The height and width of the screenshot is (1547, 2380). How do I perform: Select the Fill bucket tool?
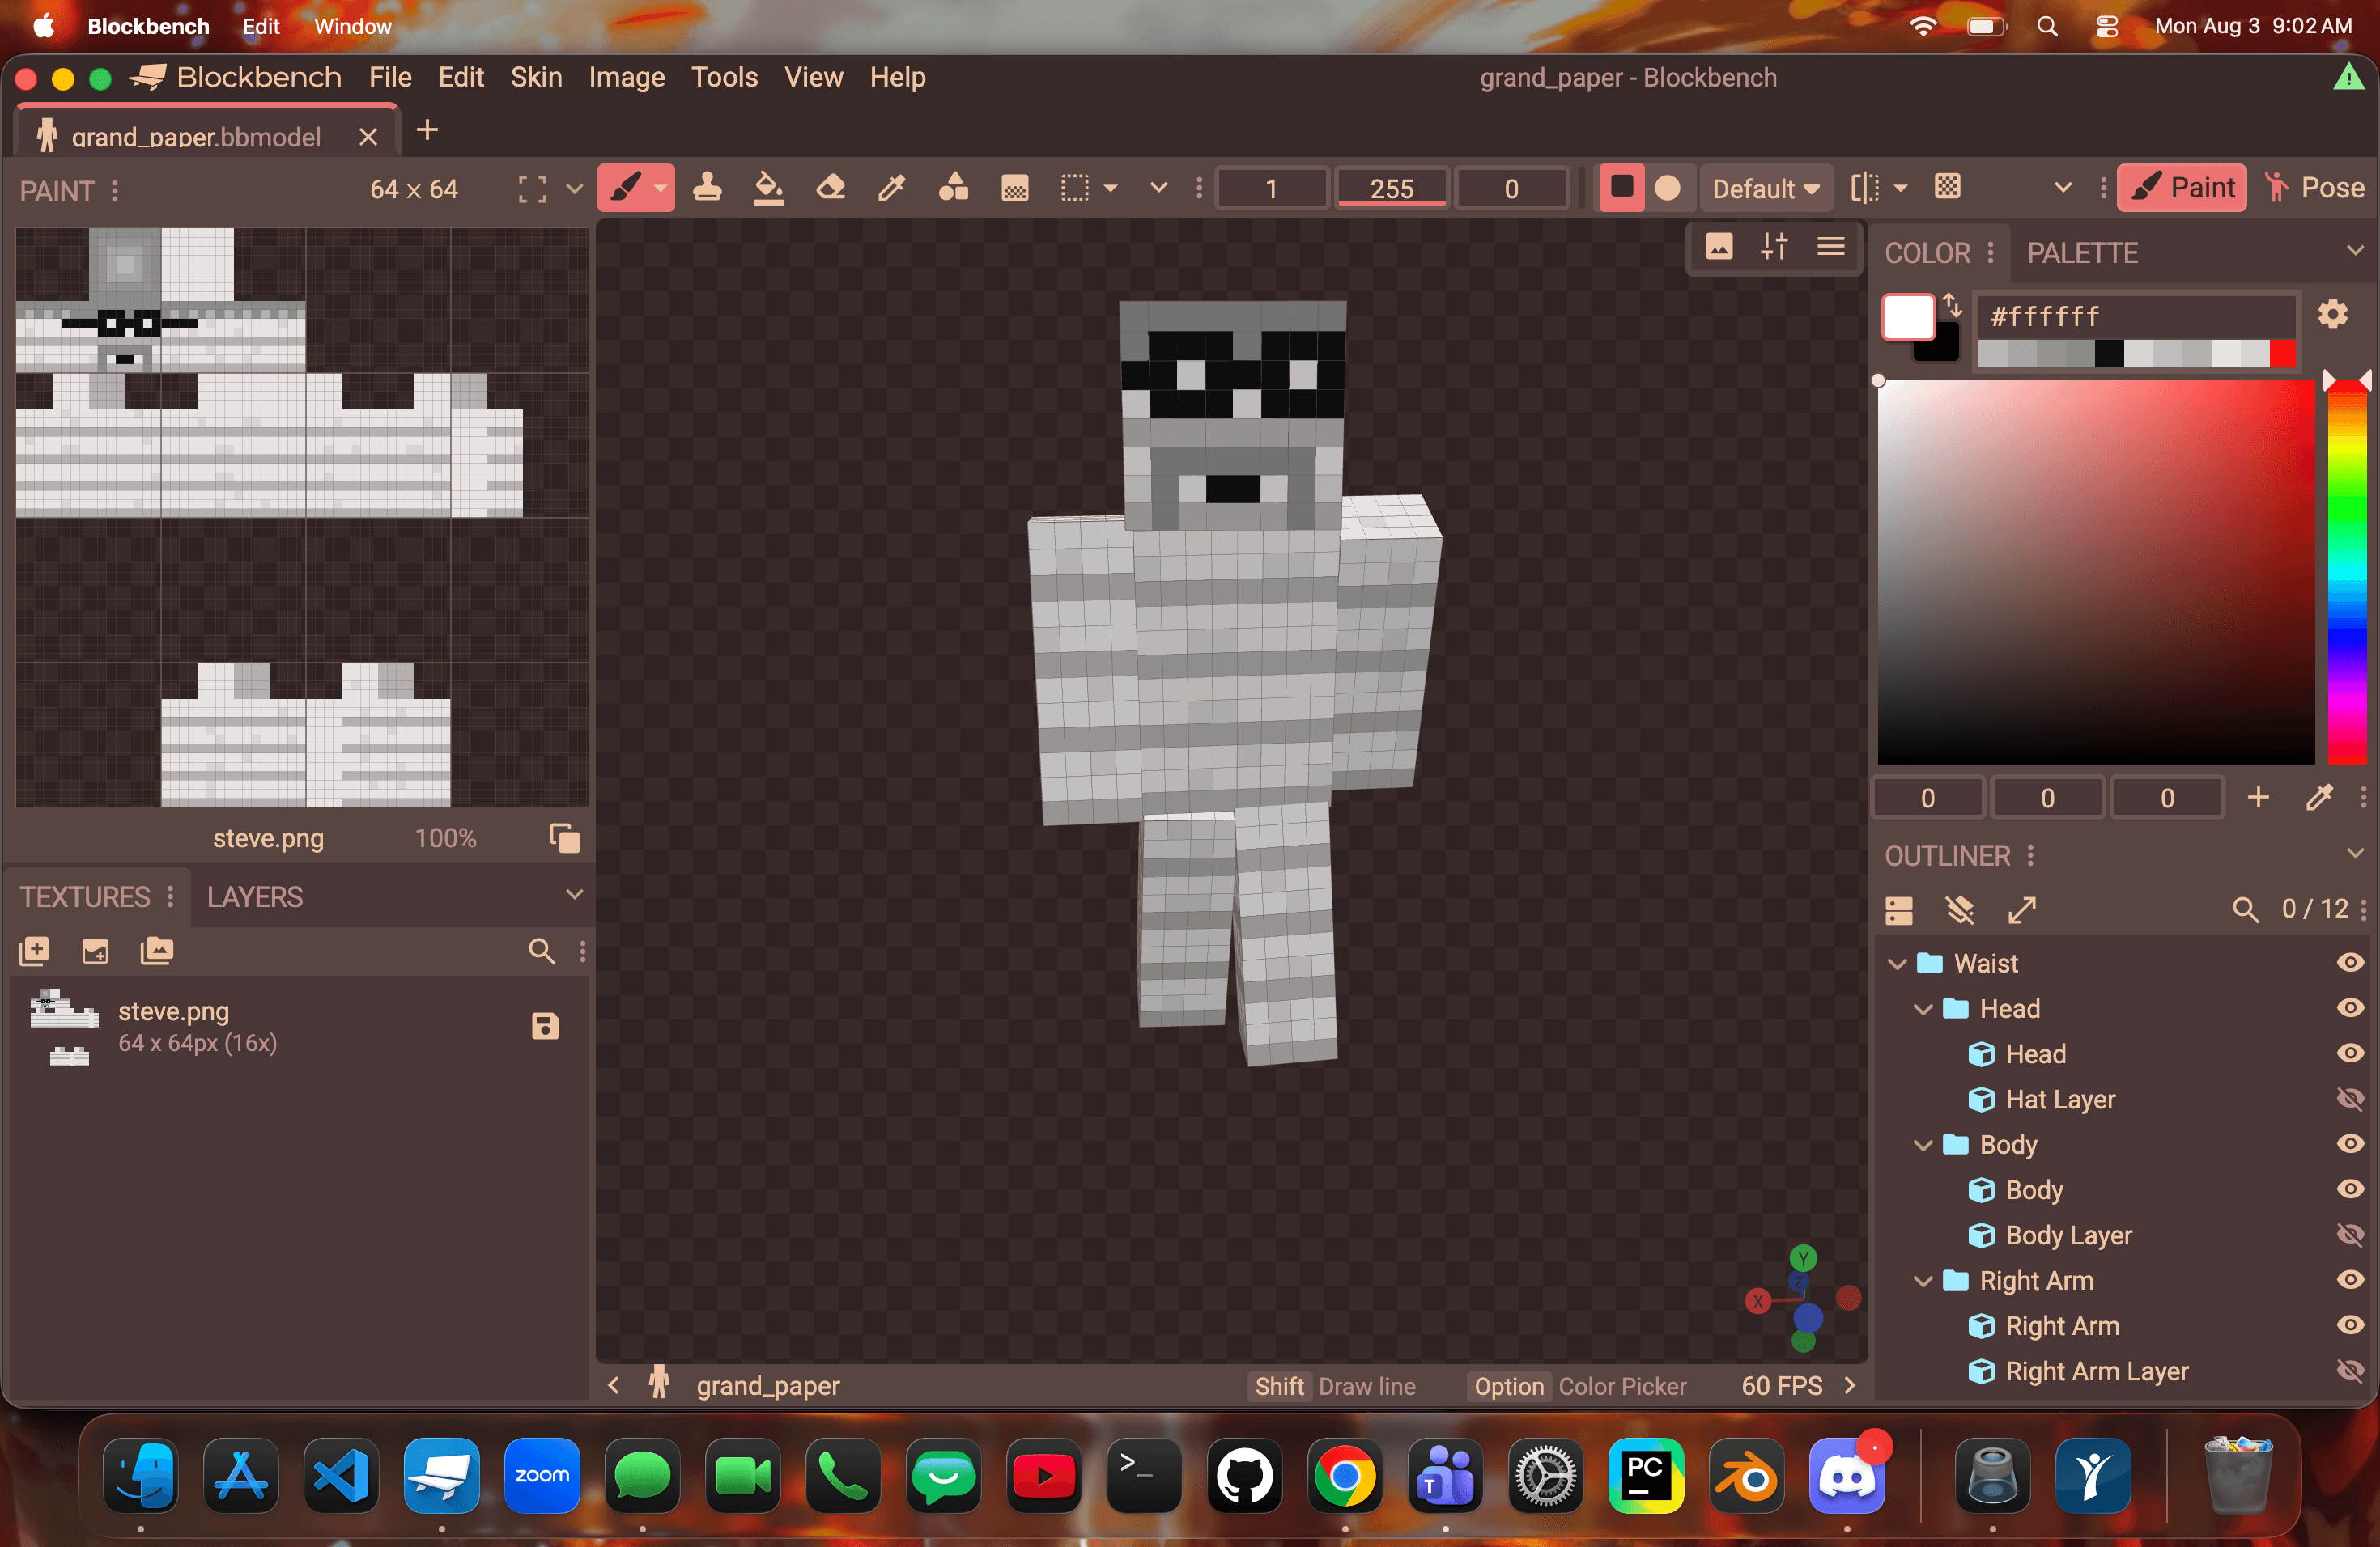coord(768,188)
